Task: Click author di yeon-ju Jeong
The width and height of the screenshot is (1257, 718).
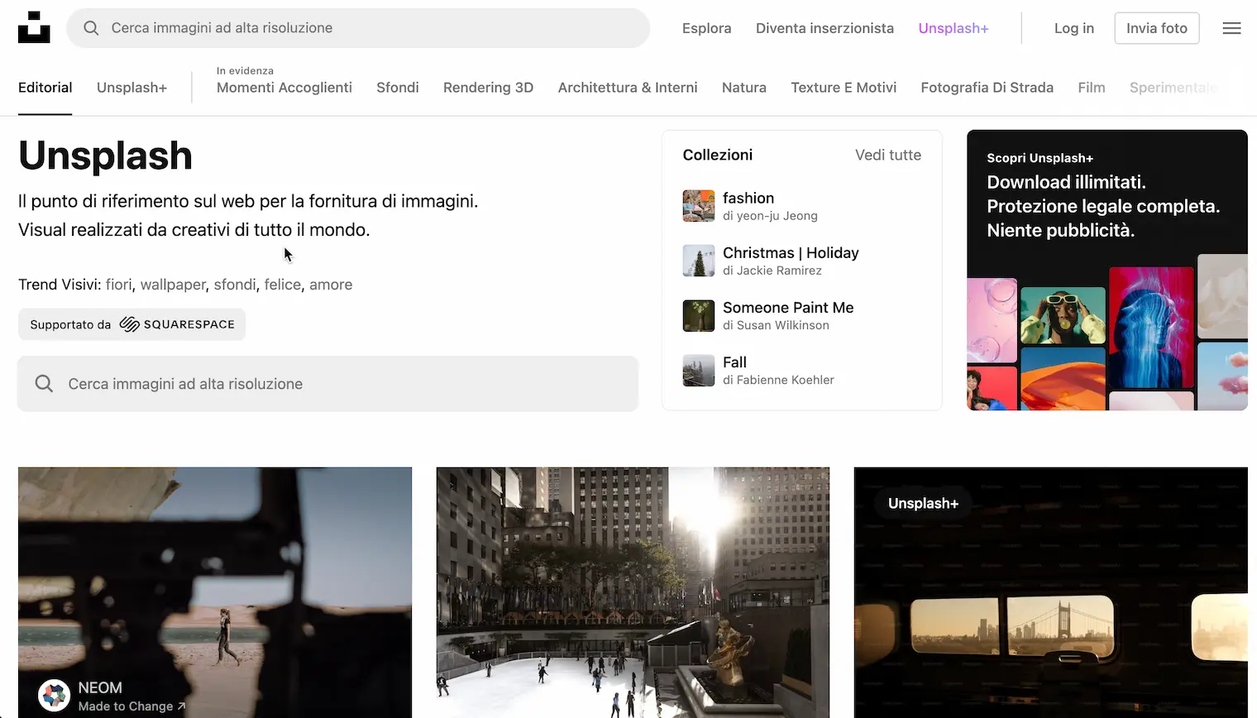Action: click(x=770, y=216)
